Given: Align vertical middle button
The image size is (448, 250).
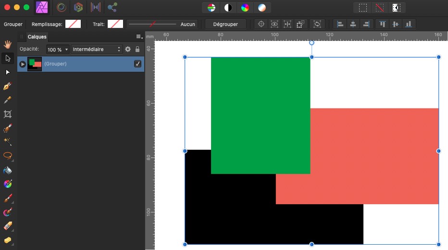Looking at the screenshot, I should (x=396, y=24).
